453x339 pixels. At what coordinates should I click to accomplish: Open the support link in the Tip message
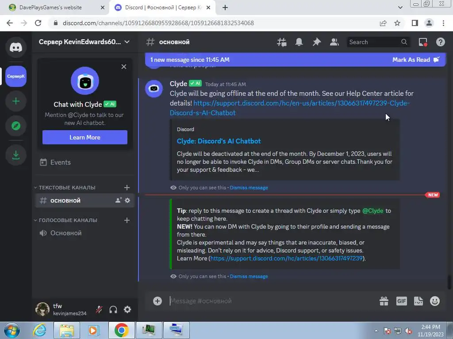tap(286, 258)
